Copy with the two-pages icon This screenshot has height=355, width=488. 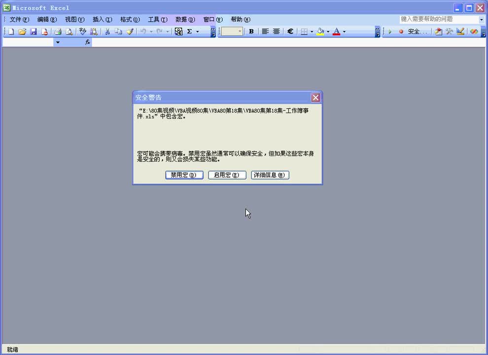point(119,32)
